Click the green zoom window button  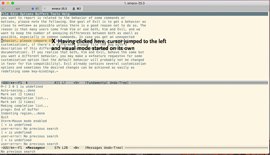(x=13, y=3)
